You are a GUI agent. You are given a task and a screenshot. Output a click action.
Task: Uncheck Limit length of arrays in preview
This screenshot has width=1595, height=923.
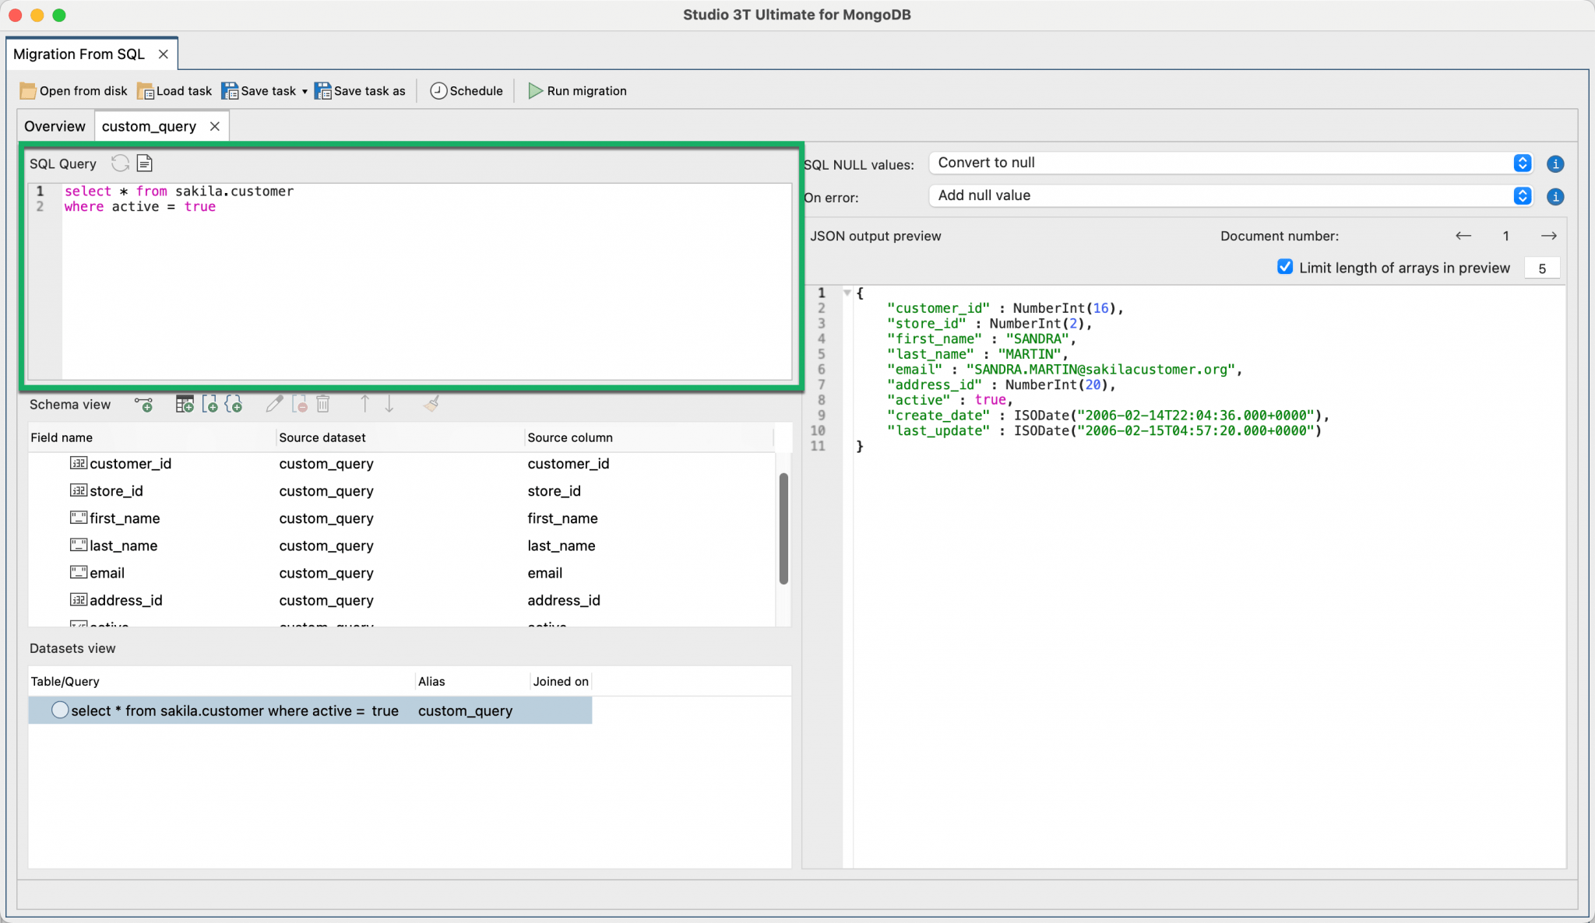coord(1285,267)
